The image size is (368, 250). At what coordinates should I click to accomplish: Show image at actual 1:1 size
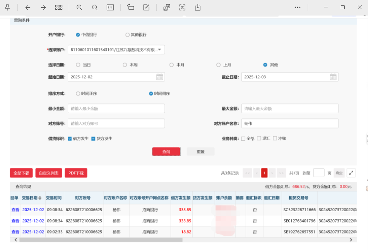click(x=110, y=7)
